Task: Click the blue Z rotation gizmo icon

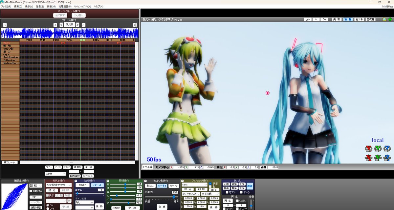Action: (x=387, y=148)
